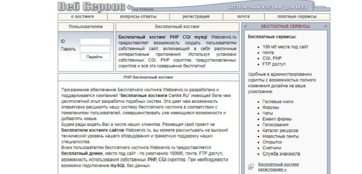Select the 'платные сервисы' menu item
Viewport: 362px width, 174px height.
(x=297, y=17)
